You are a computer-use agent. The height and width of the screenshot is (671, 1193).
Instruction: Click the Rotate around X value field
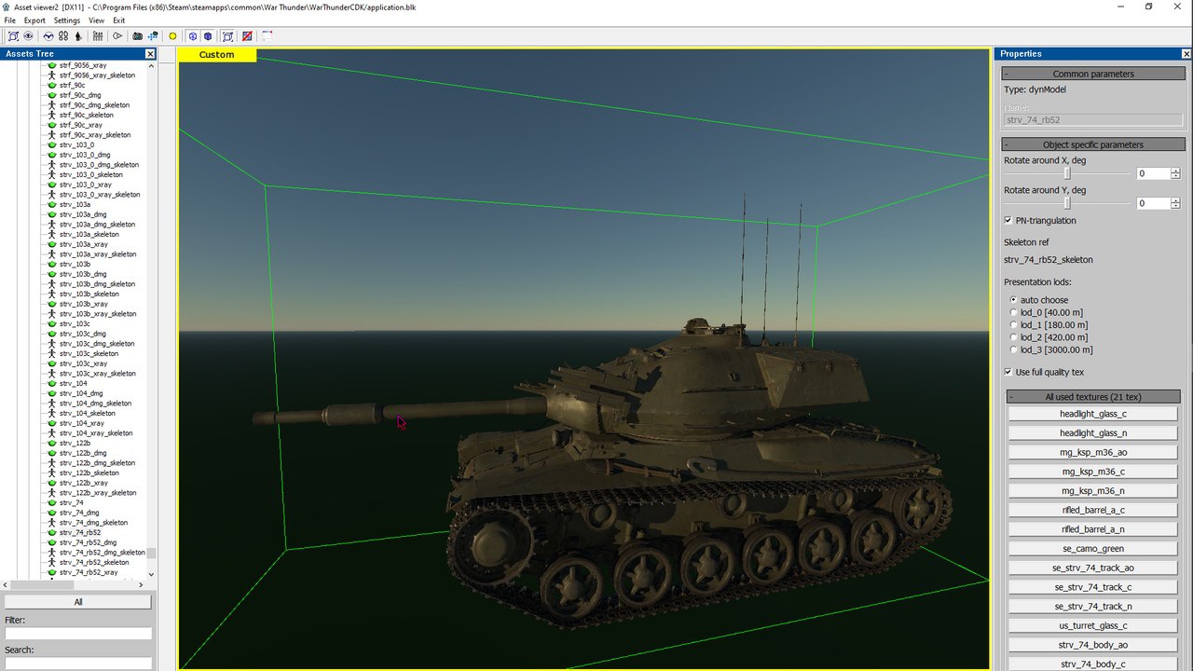pos(1153,173)
